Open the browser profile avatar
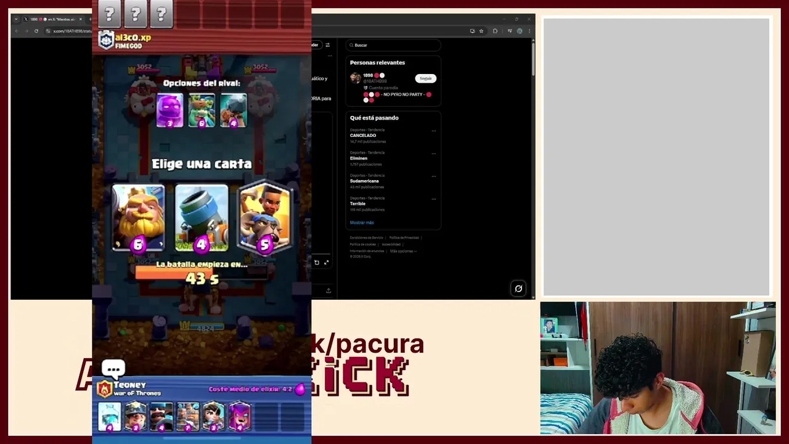 point(520,31)
